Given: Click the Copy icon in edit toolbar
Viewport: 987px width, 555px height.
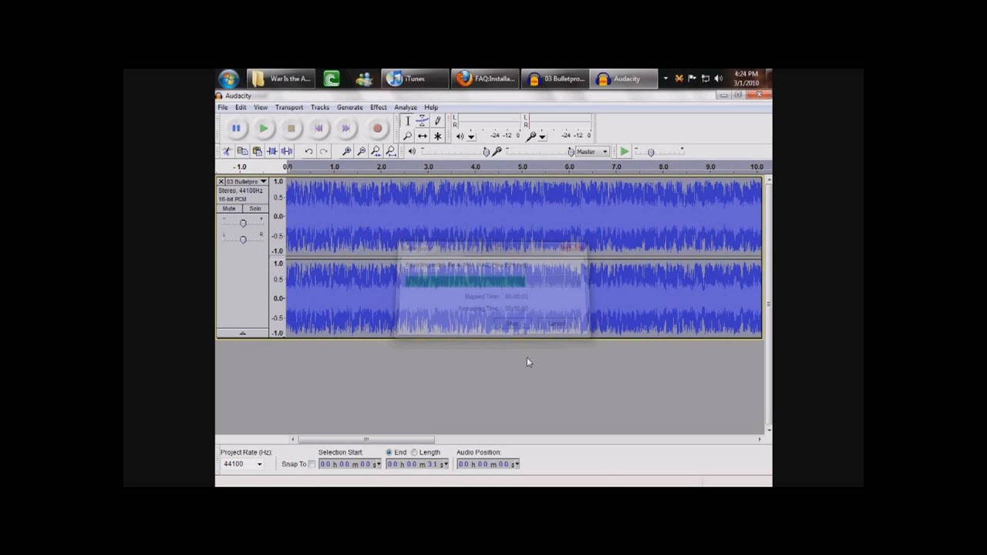Looking at the screenshot, I should pyautogui.click(x=242, y=152).
